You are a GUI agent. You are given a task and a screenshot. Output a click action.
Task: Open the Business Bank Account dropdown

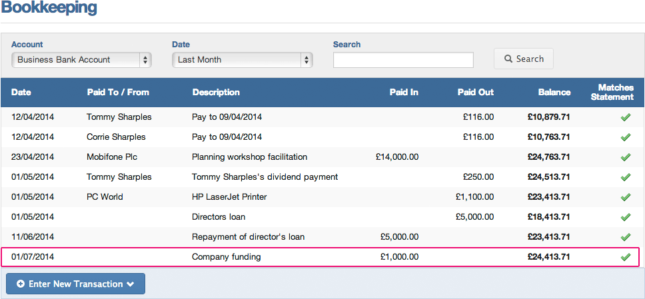click(81, 60)
